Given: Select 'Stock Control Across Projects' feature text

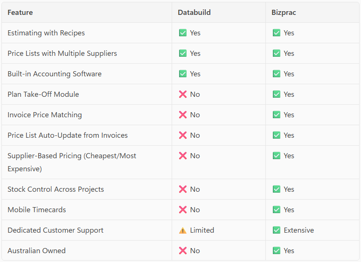Looking at the screenshot, I should pos(56,189).
